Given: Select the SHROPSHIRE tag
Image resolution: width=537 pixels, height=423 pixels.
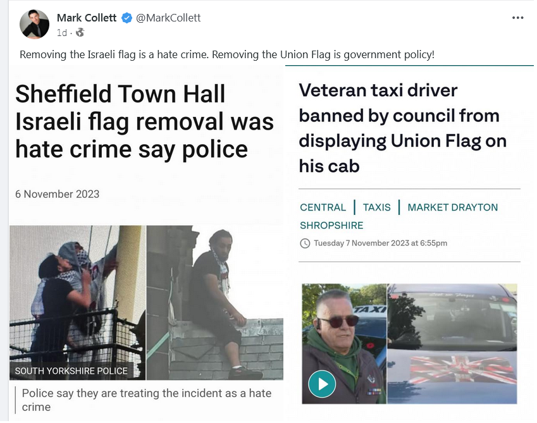Looking at the screenshot, I should pos(331,226).
